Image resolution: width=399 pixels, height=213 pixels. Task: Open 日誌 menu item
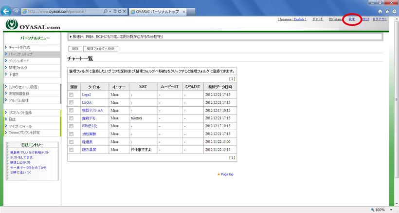click(x=12, y=119)
